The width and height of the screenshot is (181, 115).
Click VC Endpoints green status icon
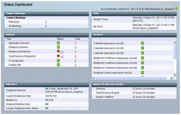pyautogui.click(x=58, y=60)
